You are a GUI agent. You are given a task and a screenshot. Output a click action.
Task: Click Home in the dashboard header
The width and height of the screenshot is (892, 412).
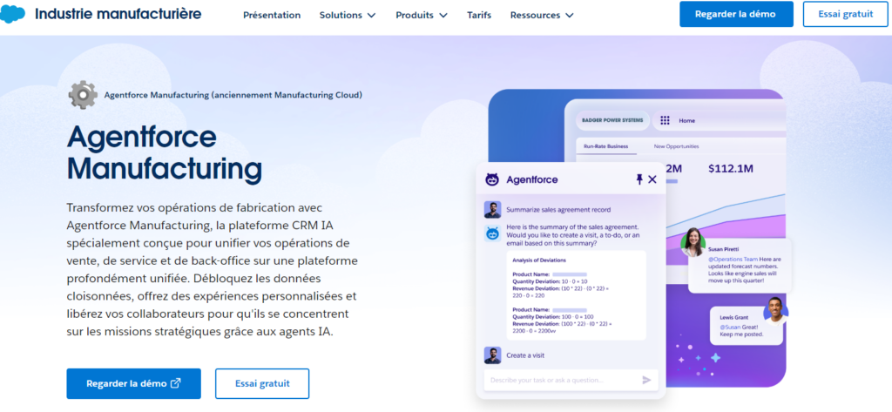point(686,121)
